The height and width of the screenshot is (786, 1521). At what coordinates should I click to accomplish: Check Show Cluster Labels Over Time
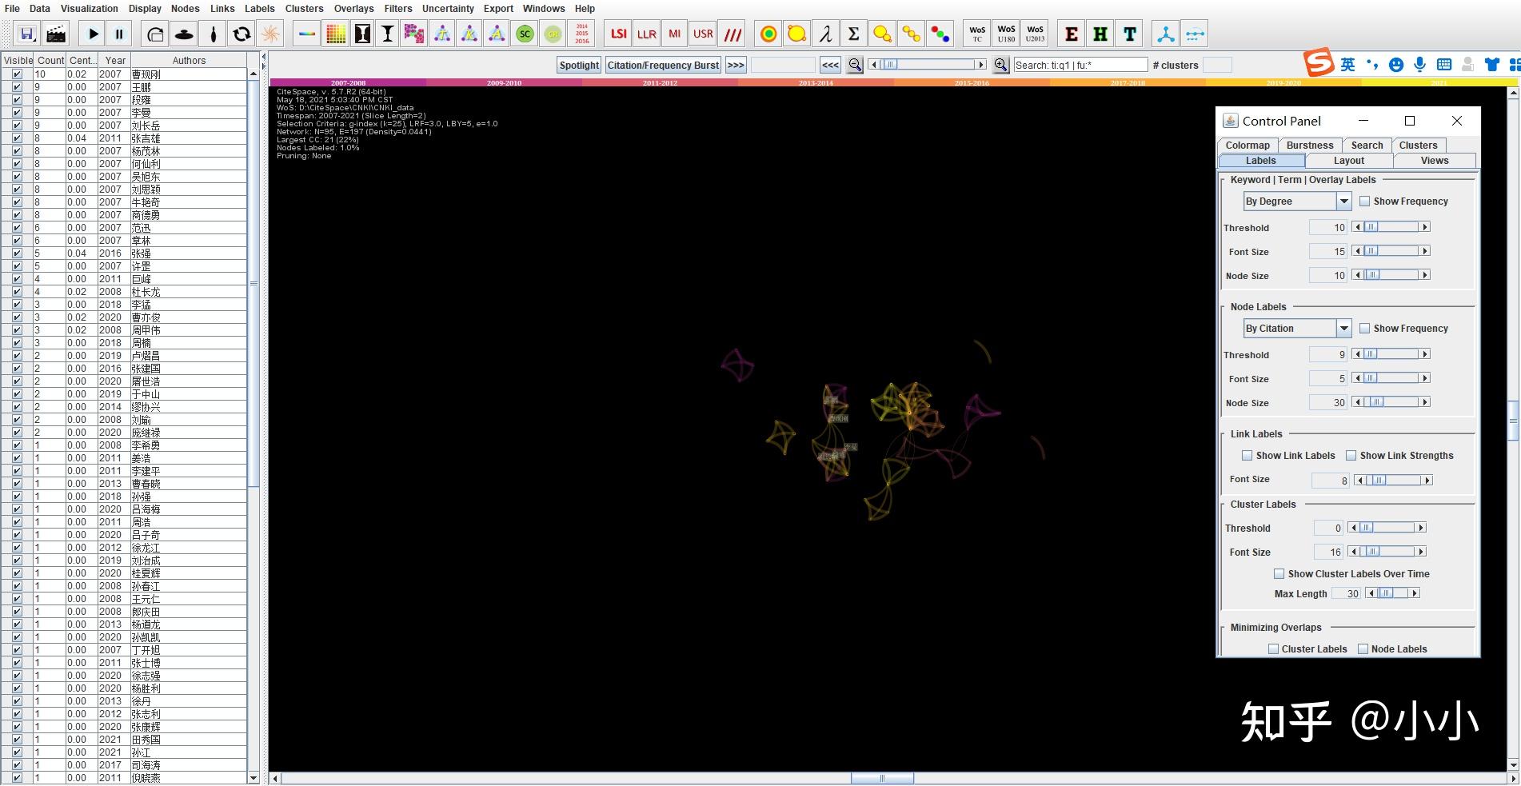pos(1279,574)
